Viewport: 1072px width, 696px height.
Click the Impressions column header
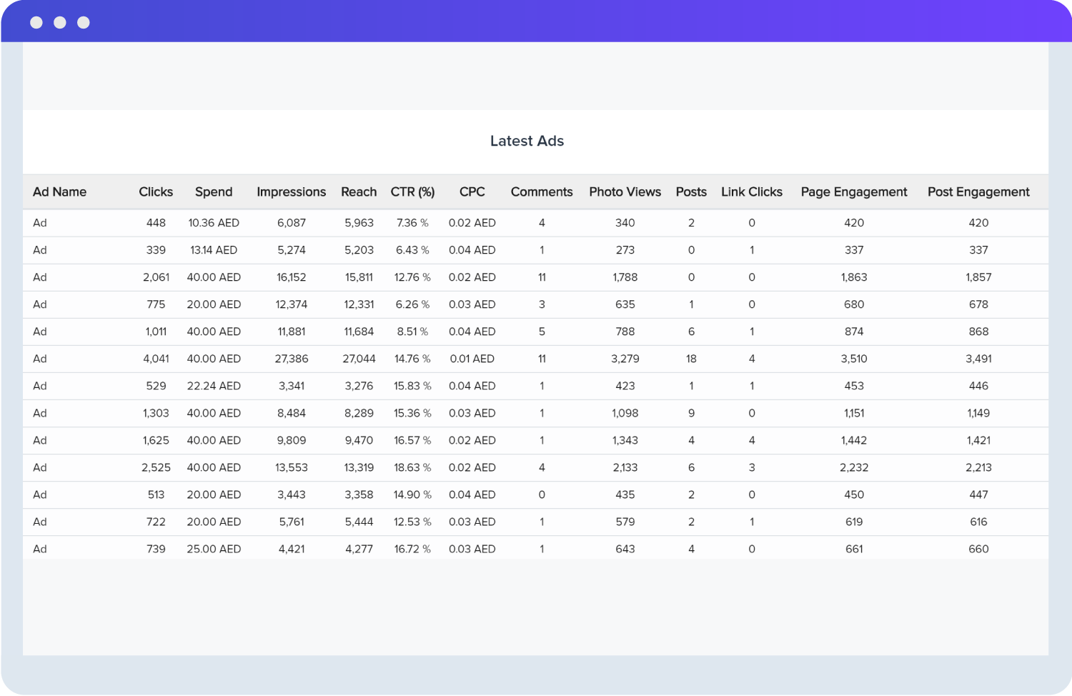[291, 192]
